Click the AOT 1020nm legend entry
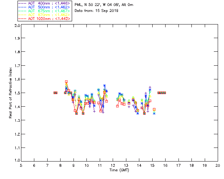The width and height of the screenshot is (224, 179). point(44,19)
